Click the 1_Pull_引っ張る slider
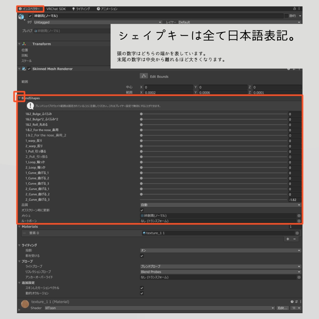Viewport: 319px width, 319px height. (214, 152)
